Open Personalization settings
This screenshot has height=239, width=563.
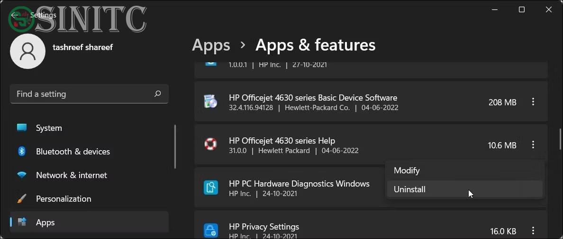89,198
